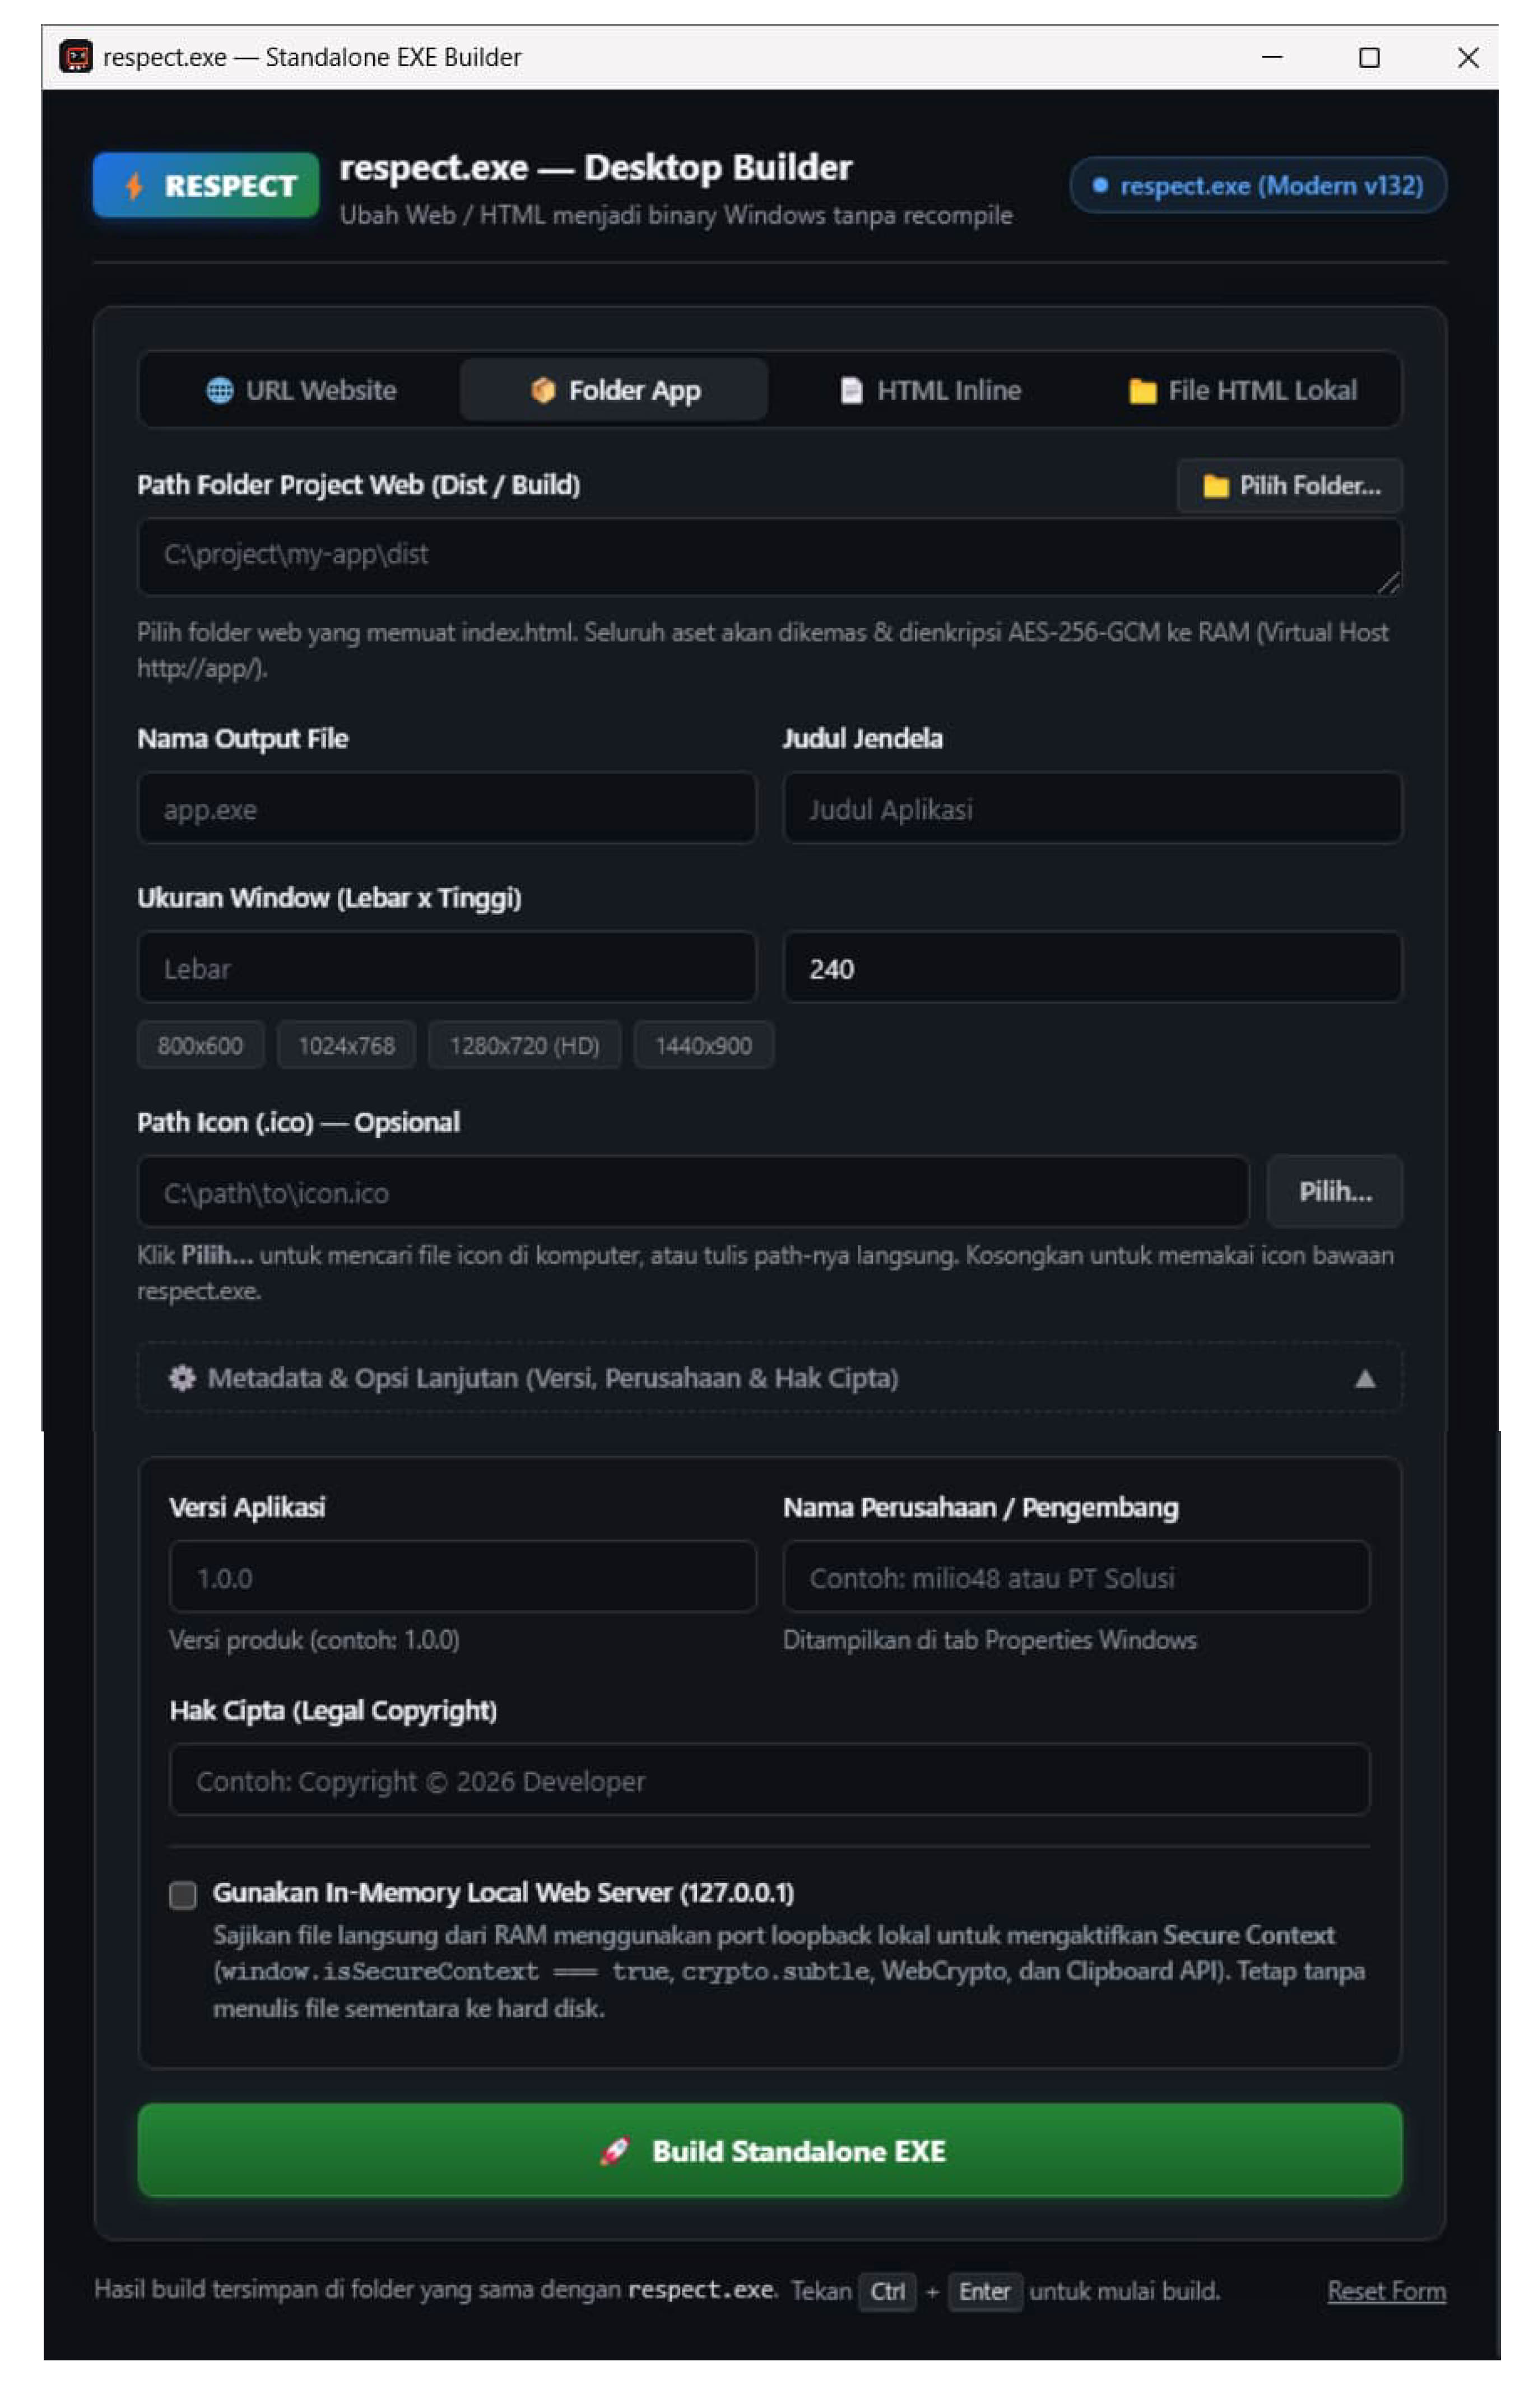
Task: Click the folder icon in Pilih Folder button
Action: (1215, 486)
